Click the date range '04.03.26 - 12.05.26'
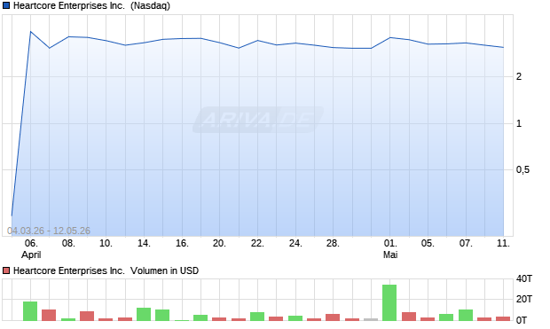Viewport: 550px width, 329px height. coord(49,231)
